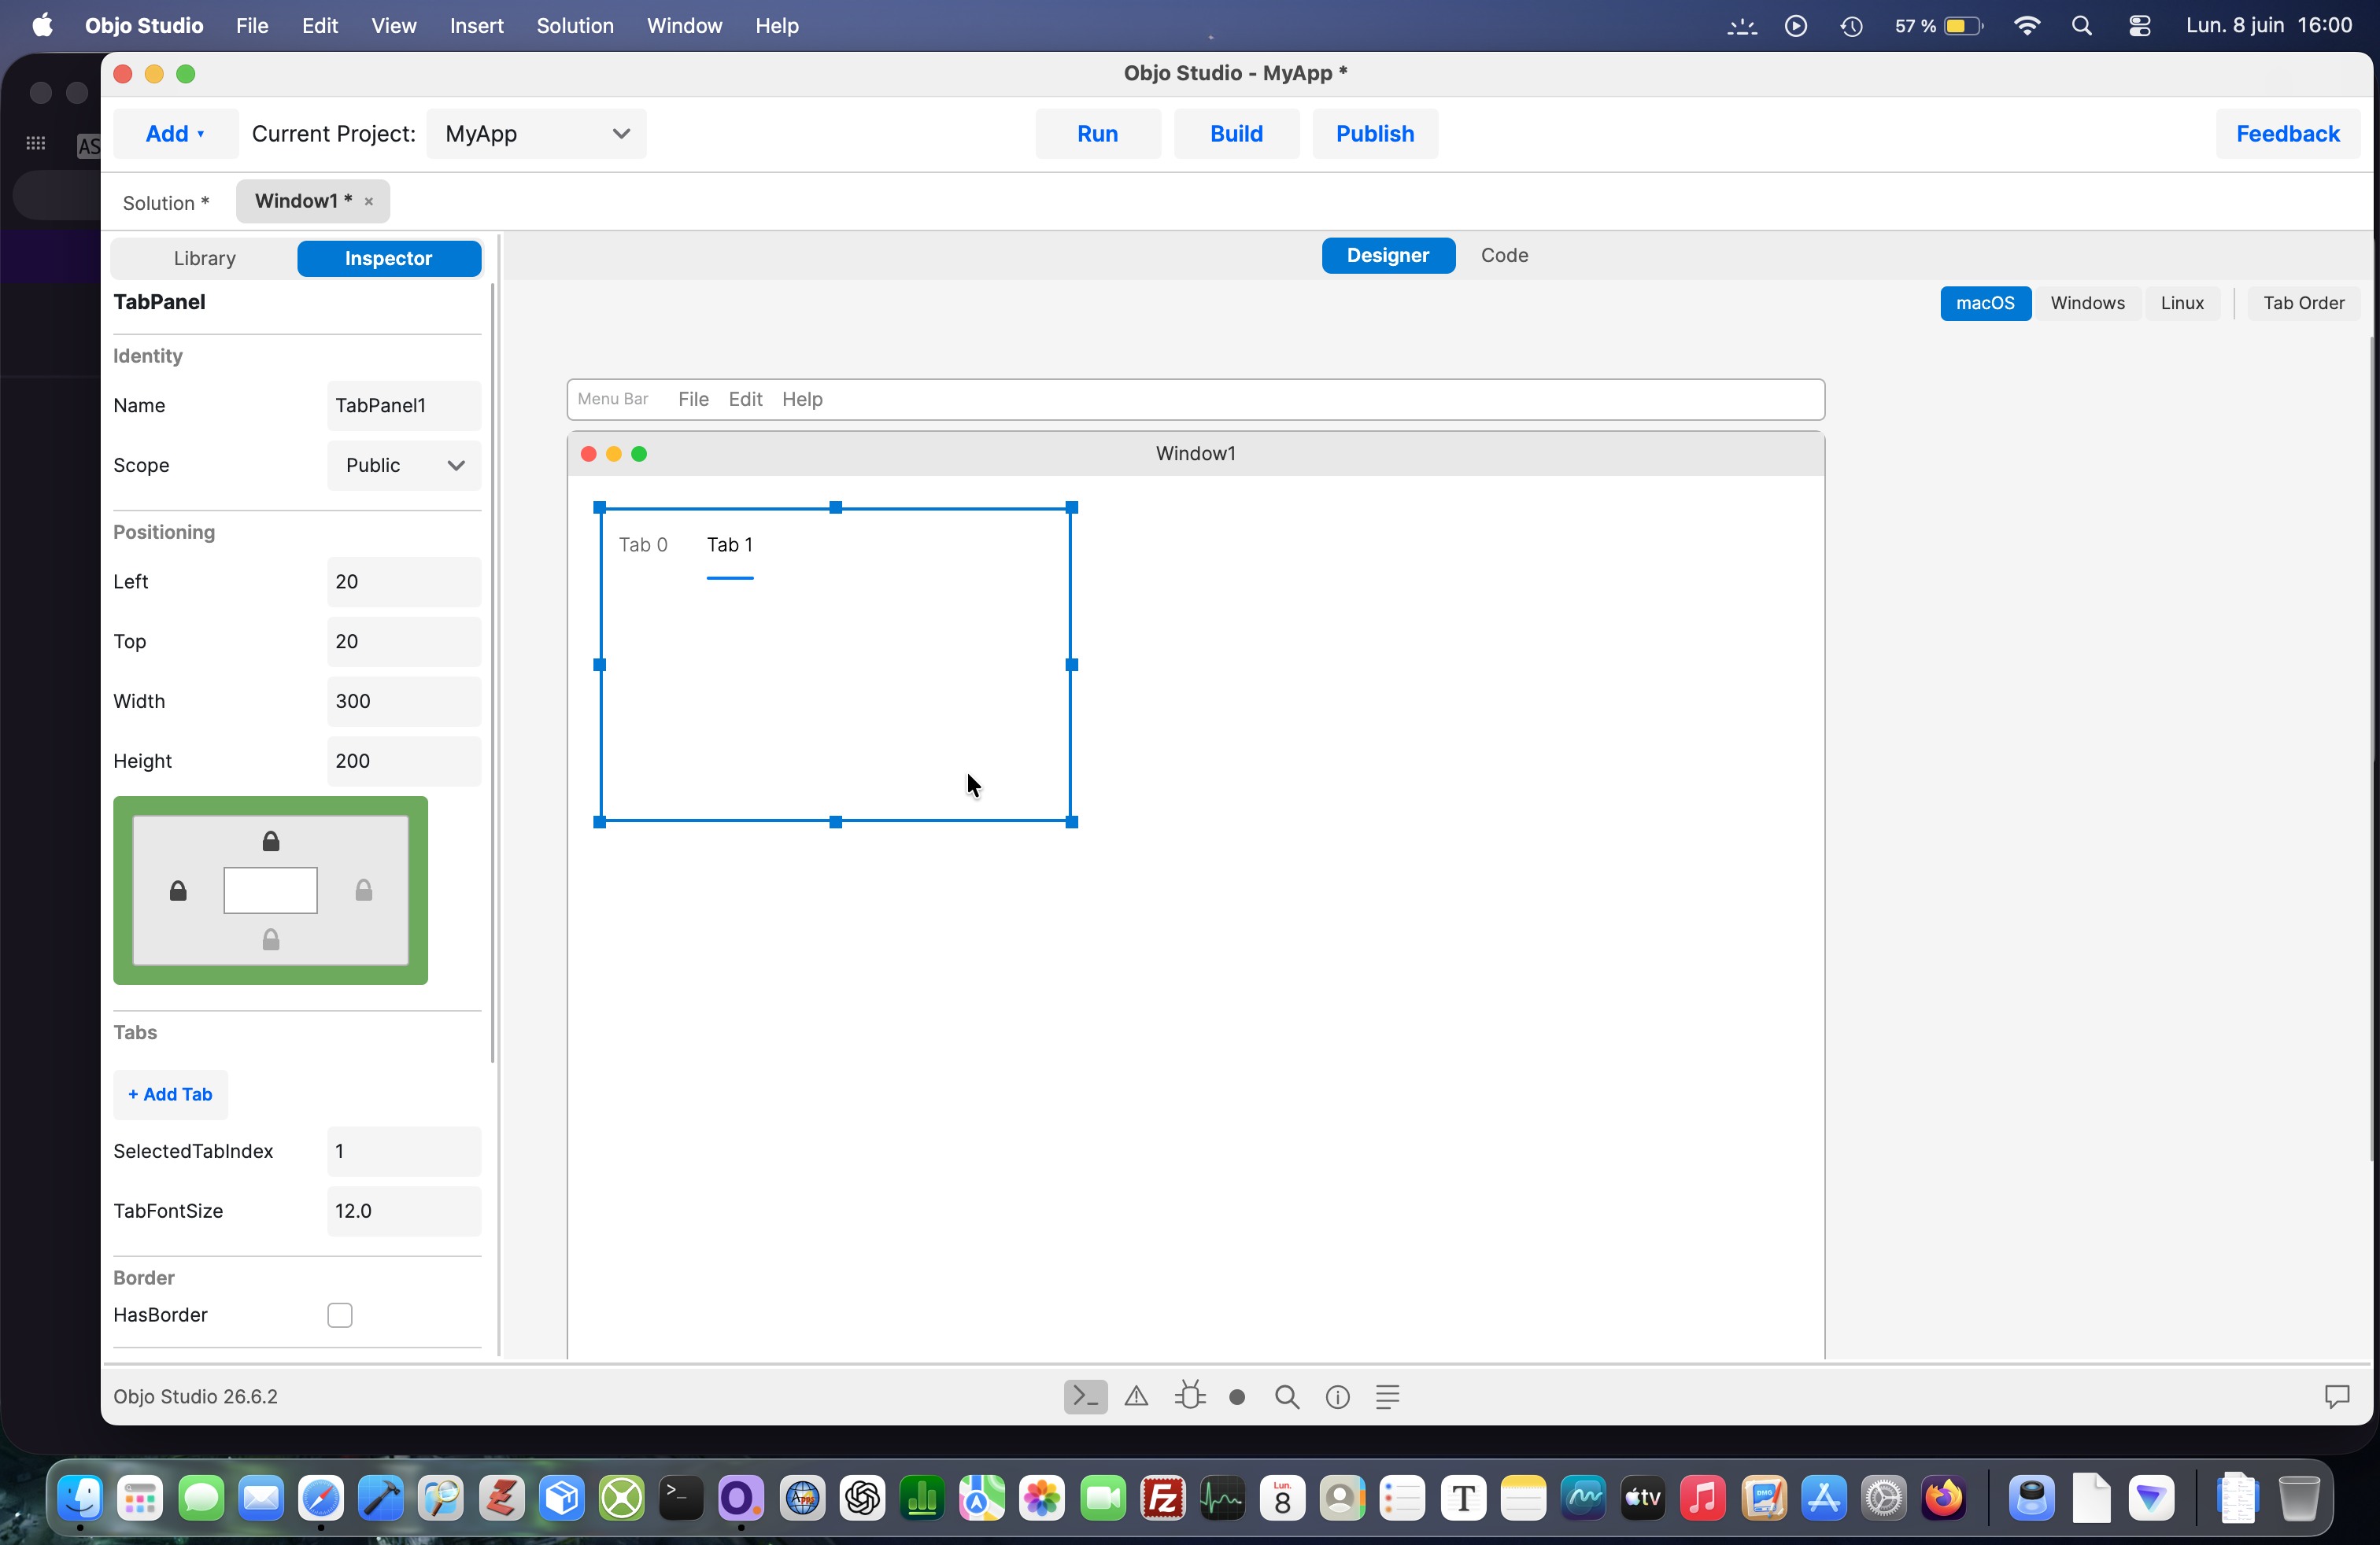The width and height of the screenshot is (2380, 1545).
Task: Open the Trash in the Dock
Action: pyautogui.click(x=2298, y=1498)
